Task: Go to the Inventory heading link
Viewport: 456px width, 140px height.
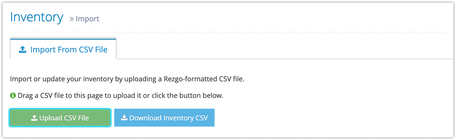Action: pos(37,17)
